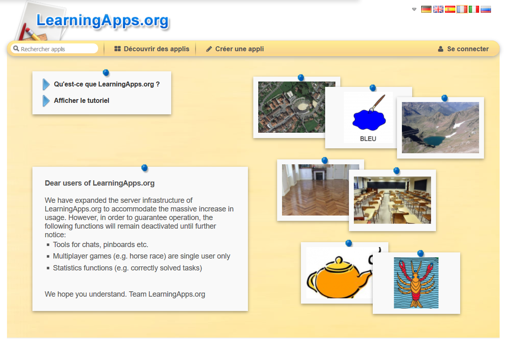Click the search magnifier icon
Image resolution: width=507 pixels, height=345 pixels.
click(16, 49)
